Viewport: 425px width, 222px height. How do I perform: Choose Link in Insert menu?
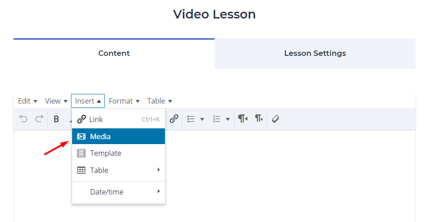coord(119,119)
